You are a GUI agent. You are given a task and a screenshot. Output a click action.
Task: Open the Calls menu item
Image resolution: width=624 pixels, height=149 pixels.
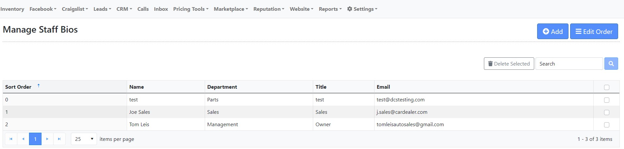143,9
